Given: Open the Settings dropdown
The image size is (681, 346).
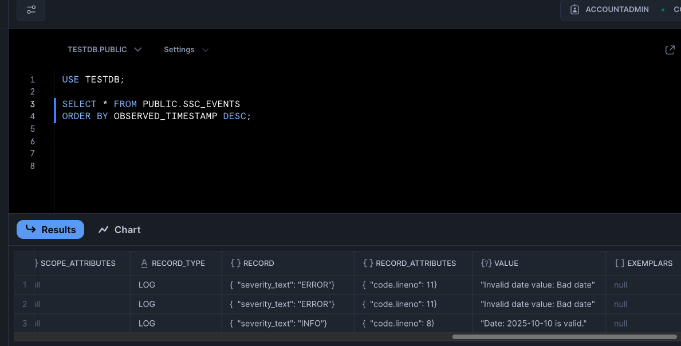Looking at the screenshot, I should [186, 50].
